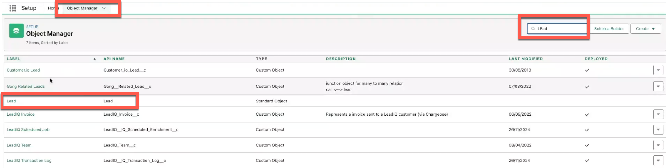Open the App Launcher grid icon
Screen dimensions: 666x168
point(12,8)
